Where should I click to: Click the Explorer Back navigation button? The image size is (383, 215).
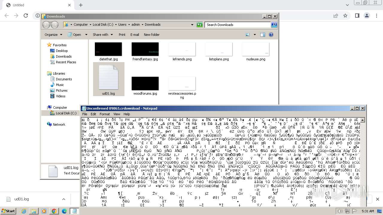pyautogui.click(x=46, y=25)
